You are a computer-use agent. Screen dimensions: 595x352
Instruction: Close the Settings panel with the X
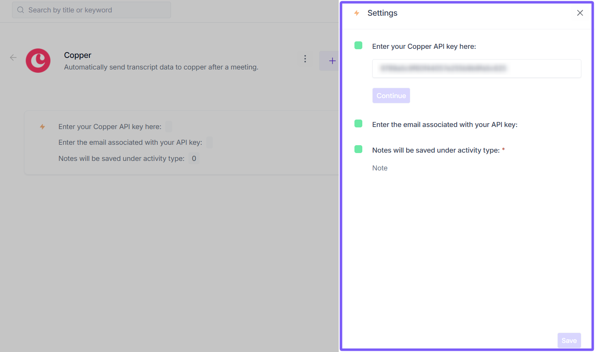click(x=580, y=13)
